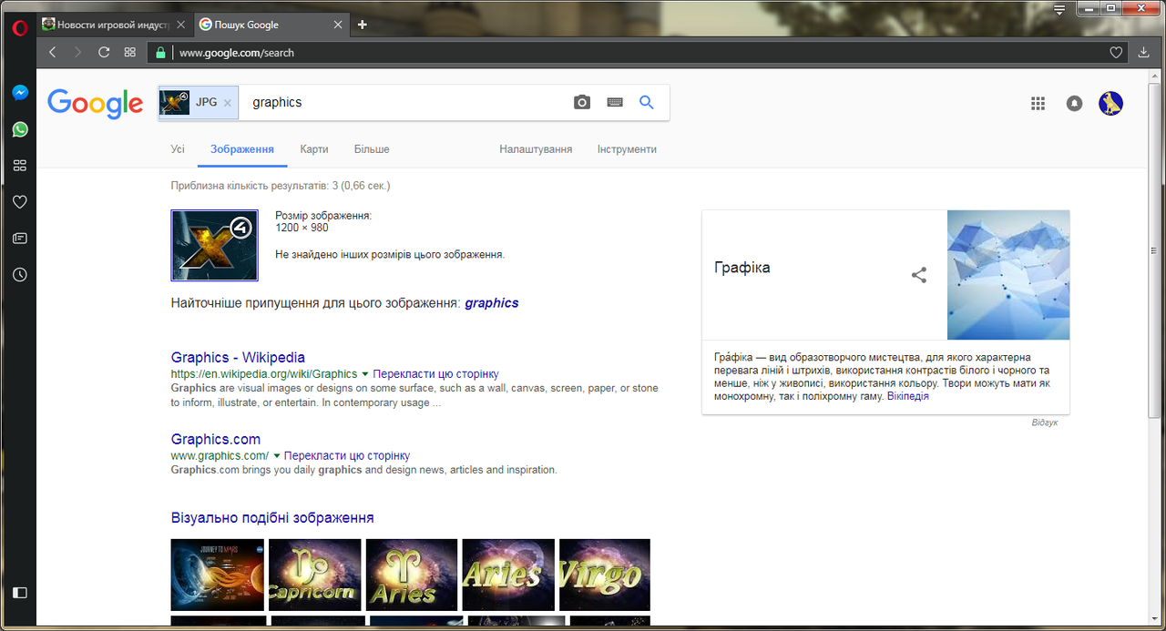Click the Wikipedia green URL text

point(264,374)
